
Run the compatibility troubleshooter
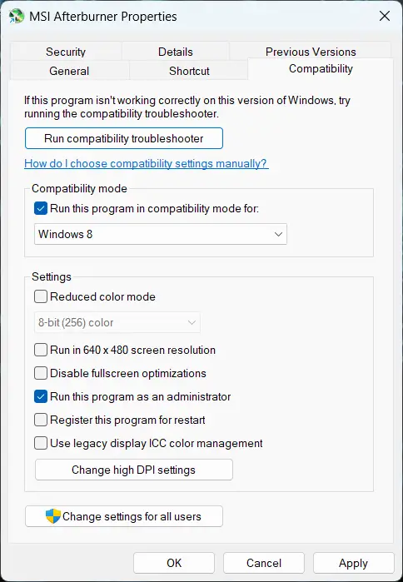pos(124,138)
